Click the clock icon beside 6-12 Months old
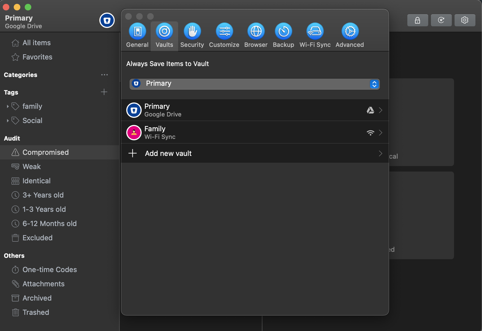The width and height of the screenshot is (482, 331). [x=15, y=224]
